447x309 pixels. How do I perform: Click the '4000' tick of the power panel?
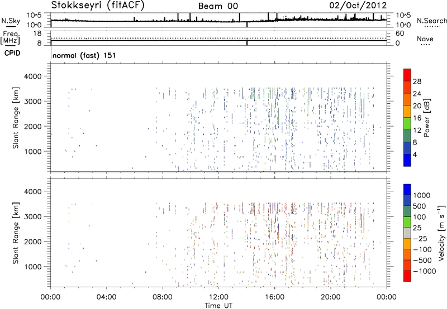pyautogui.click(x=32, y=76)
